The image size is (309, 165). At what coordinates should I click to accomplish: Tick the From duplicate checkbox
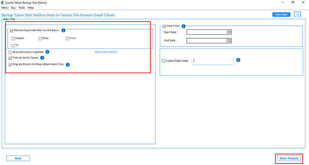tap(67, 39)
